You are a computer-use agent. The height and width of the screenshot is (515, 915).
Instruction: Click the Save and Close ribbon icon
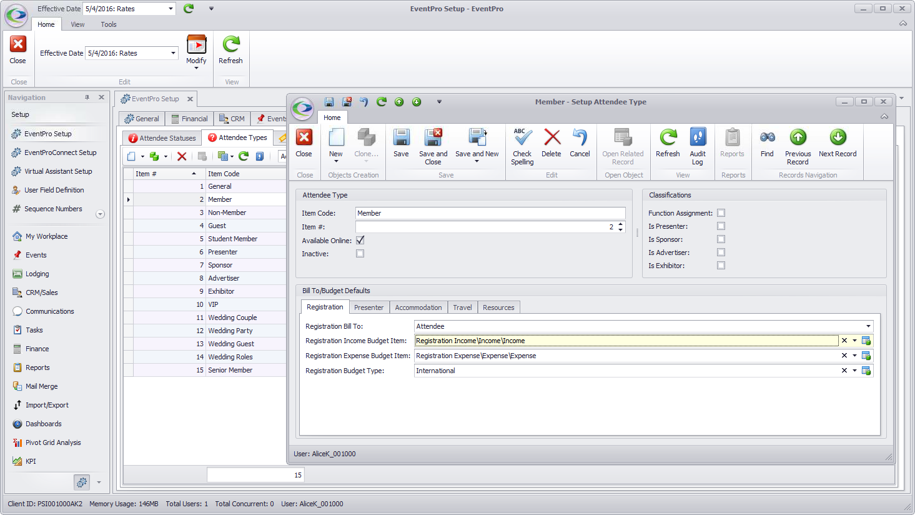click(x=433, y=137)
